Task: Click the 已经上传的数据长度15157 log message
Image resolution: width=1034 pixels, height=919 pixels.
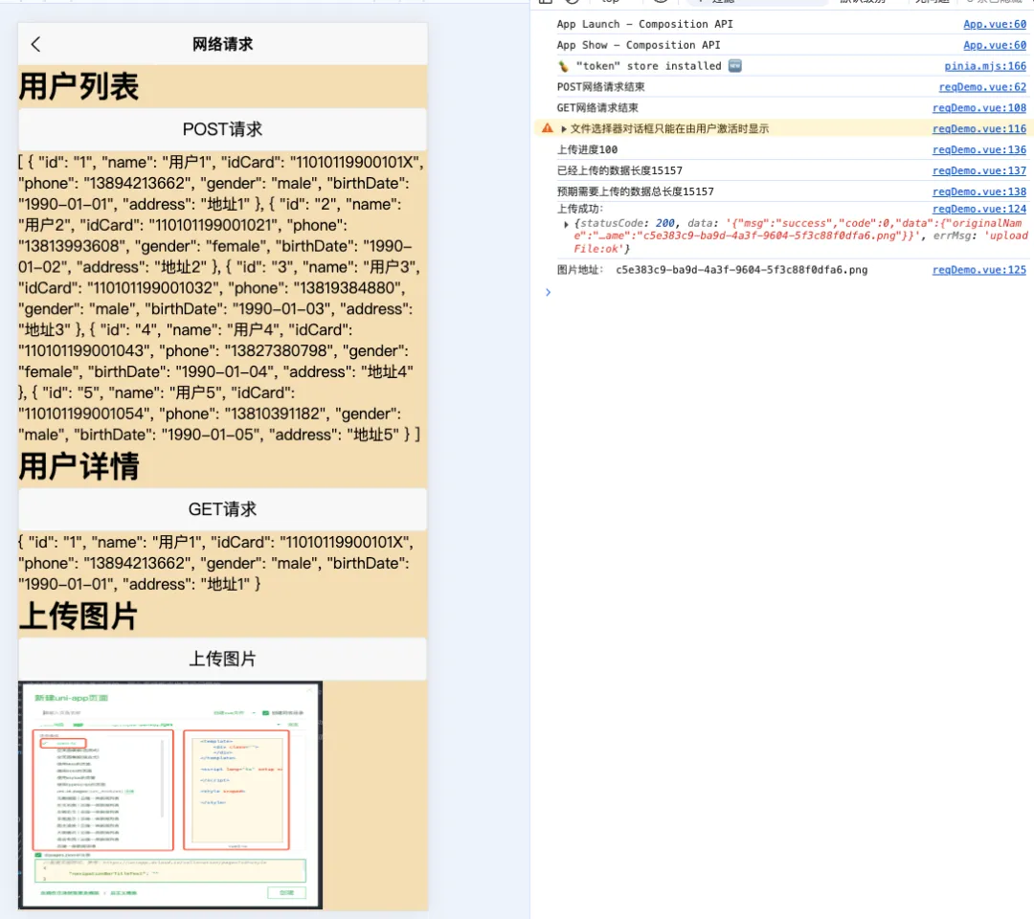Action: [x=619, y=170]
